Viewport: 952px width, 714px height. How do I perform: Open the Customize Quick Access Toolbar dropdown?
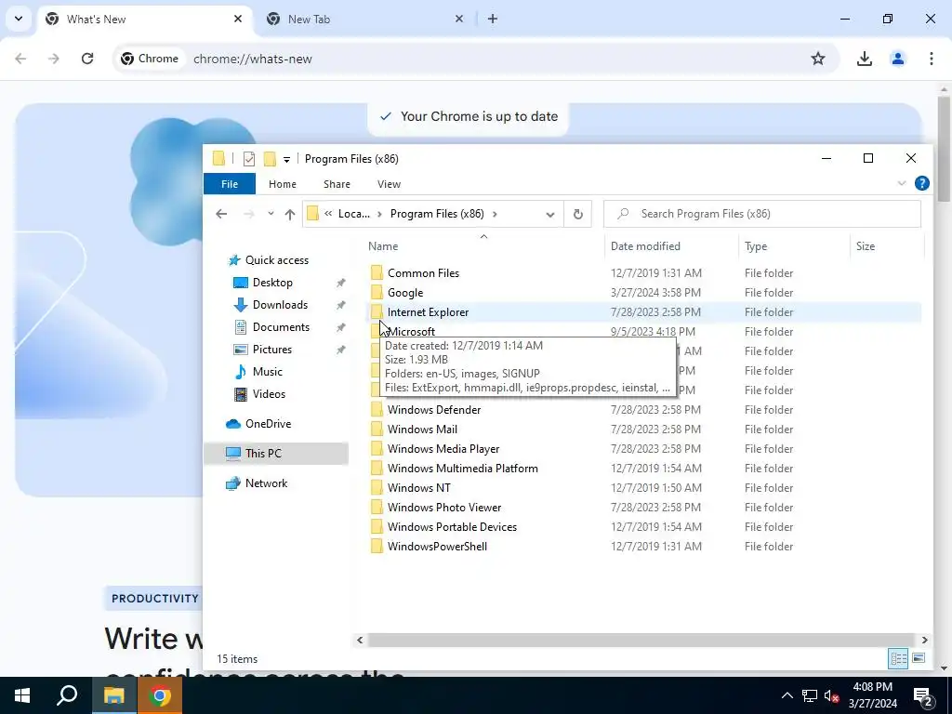[286, 160]
